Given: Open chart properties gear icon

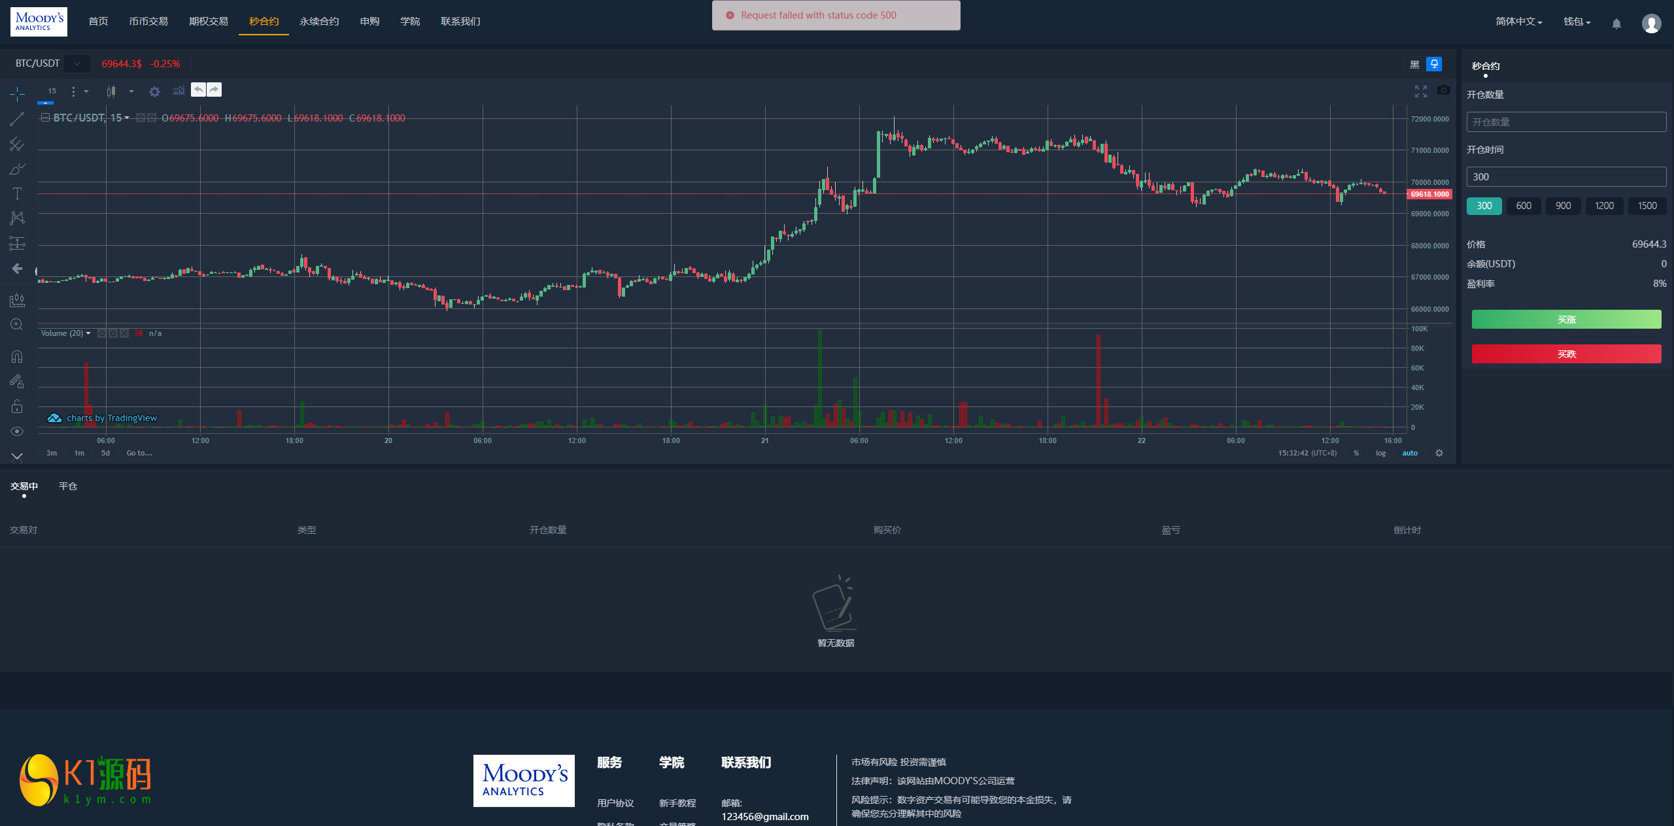Looking at the screenshot, I should point(154,91).
